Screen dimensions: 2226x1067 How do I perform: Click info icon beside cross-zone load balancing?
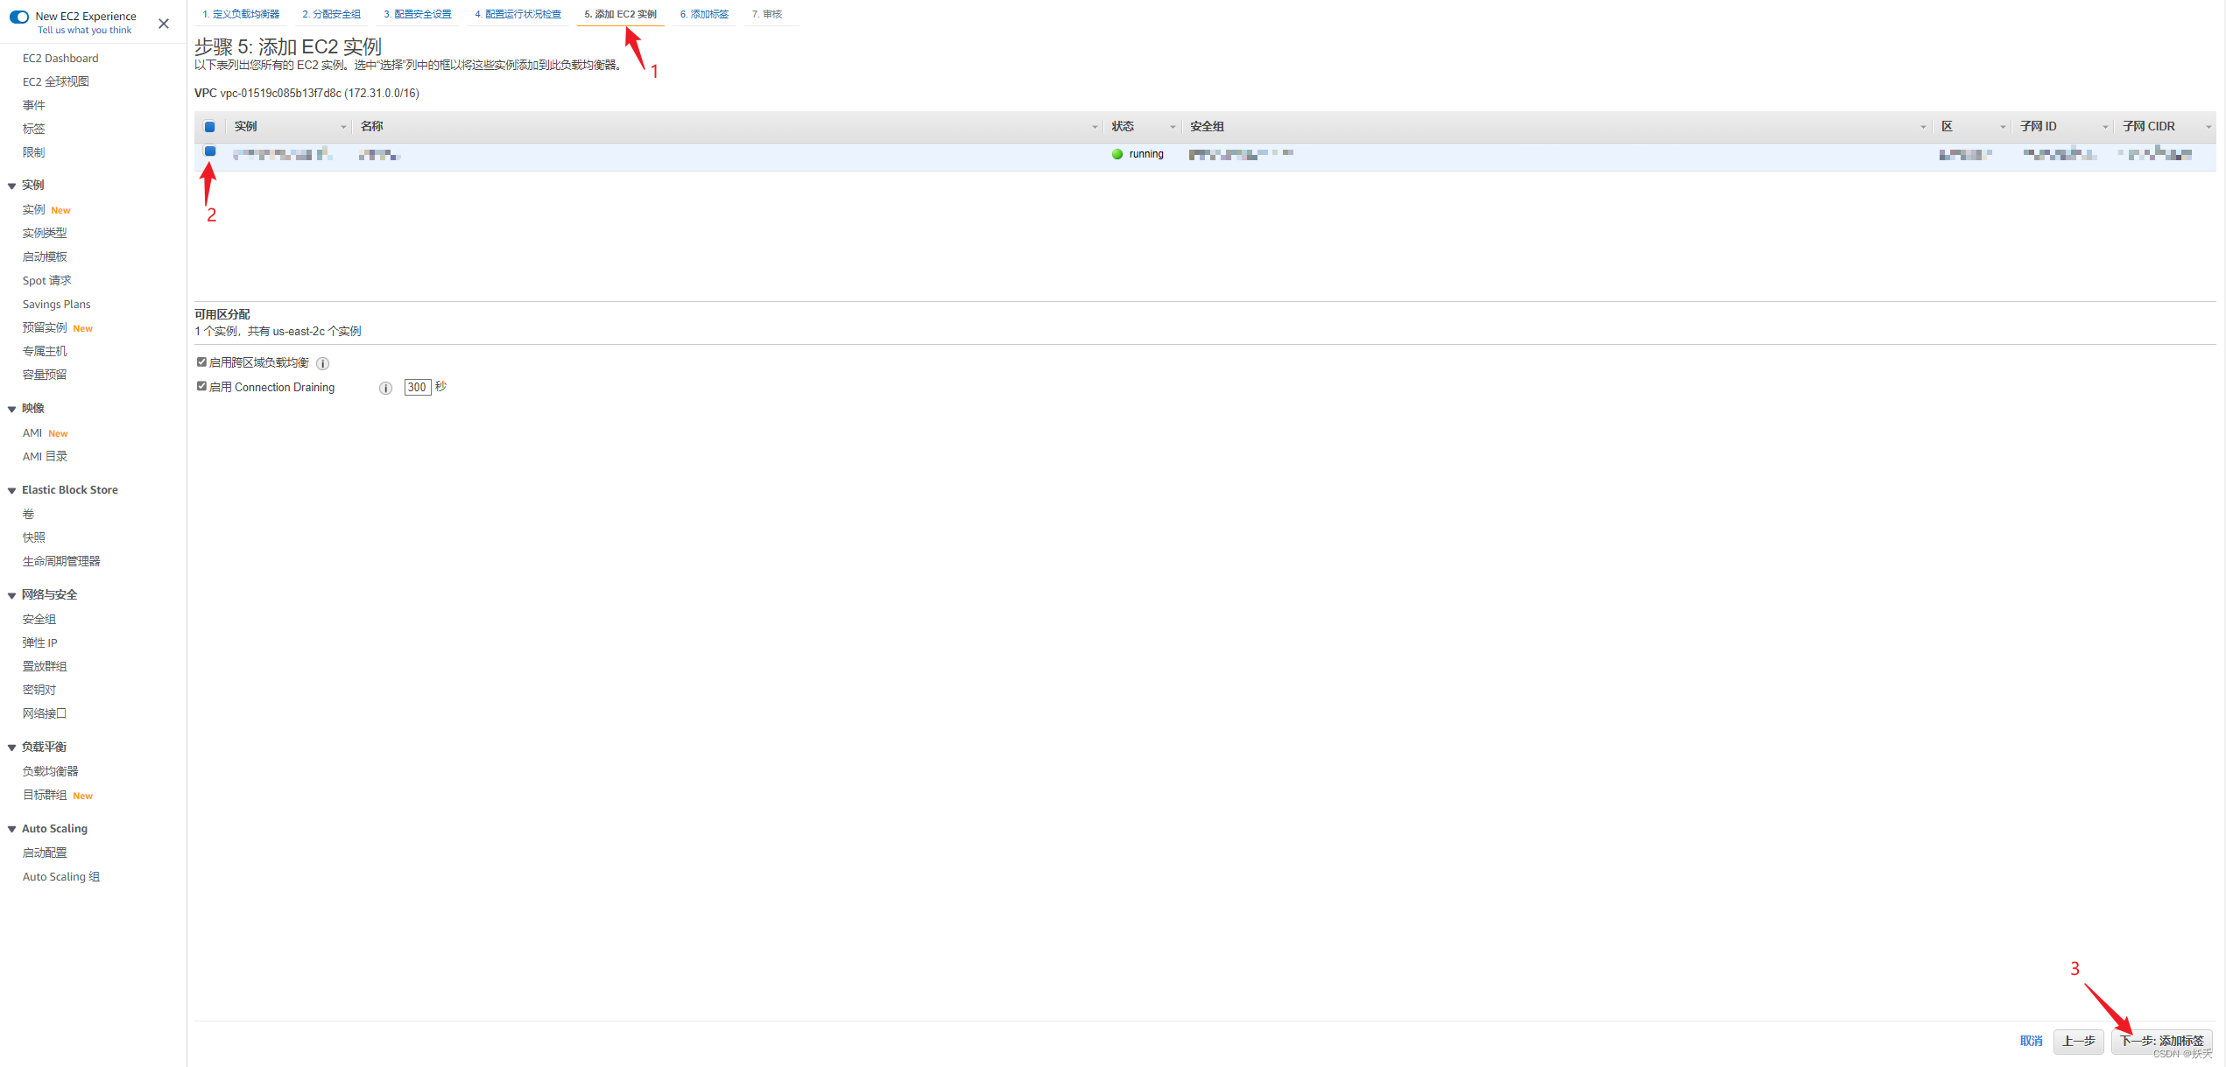[x=322, y=363]
